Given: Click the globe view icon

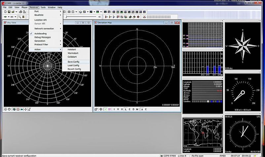Looking at the screenshot, I should [x=81, y=12].
